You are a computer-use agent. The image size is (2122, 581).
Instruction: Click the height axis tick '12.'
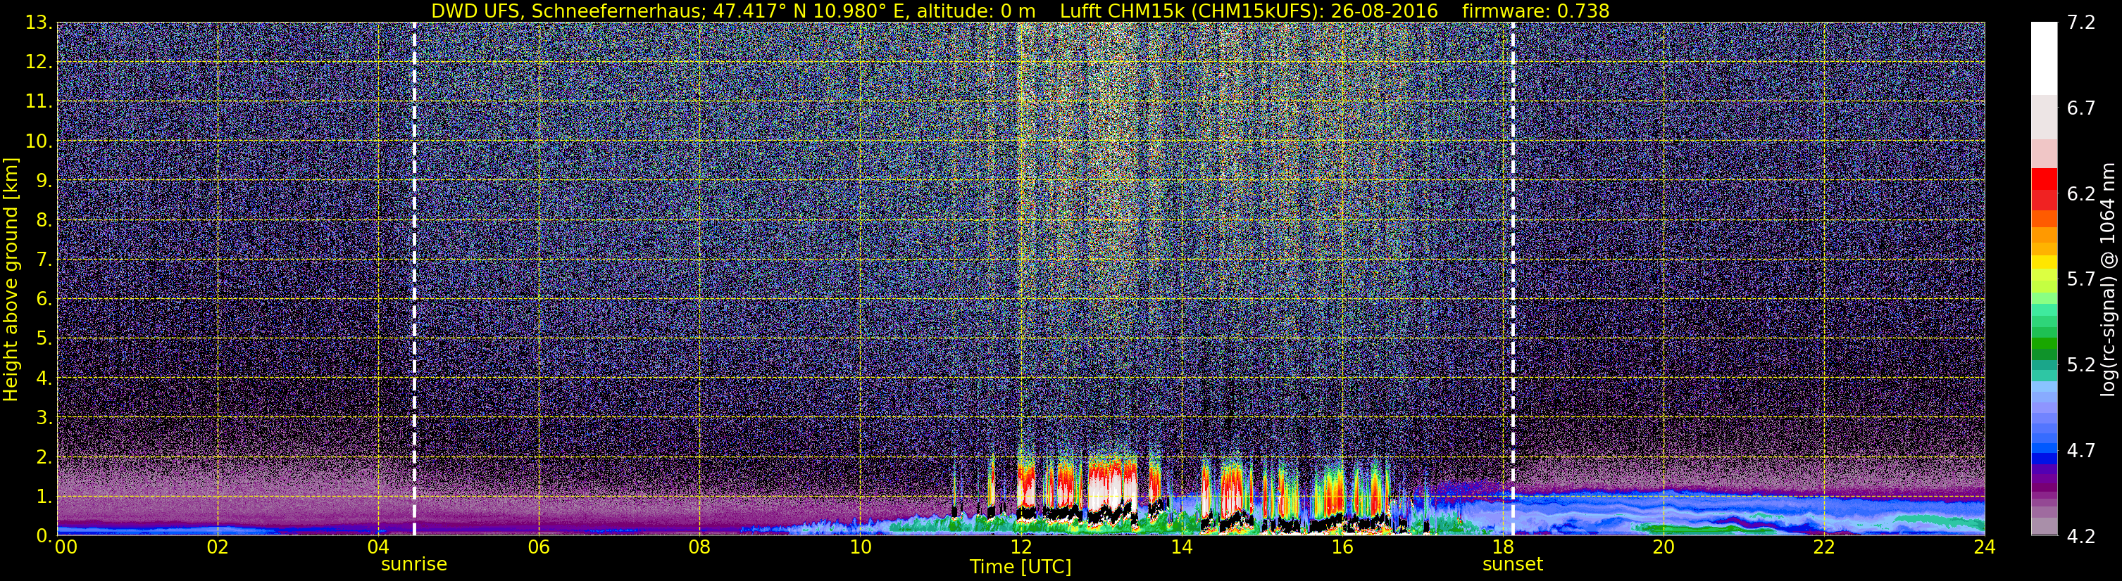(x=39, y=63)
